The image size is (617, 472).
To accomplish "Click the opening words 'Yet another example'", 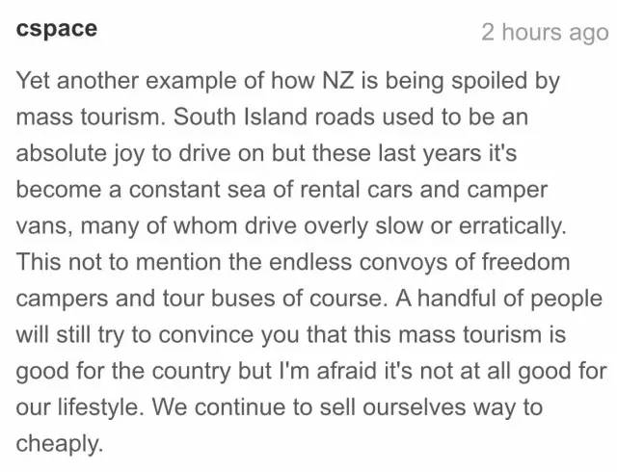I will click(x=126, y=81).
